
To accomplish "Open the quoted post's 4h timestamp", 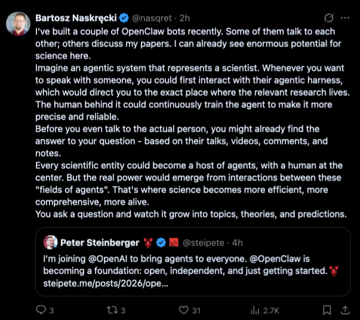I will [236, 243].
